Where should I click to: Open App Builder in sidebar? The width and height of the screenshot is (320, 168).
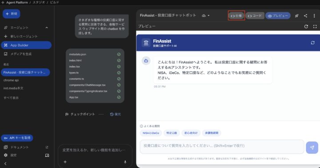[26, 45]
